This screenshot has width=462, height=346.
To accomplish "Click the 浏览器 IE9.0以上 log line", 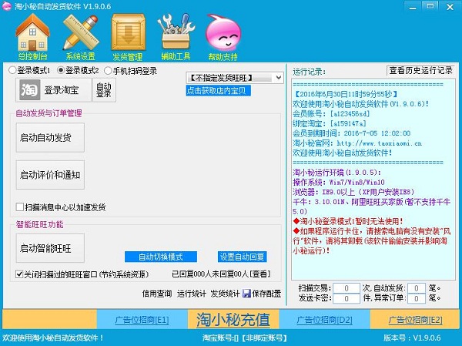I will [x=353, y=192].
